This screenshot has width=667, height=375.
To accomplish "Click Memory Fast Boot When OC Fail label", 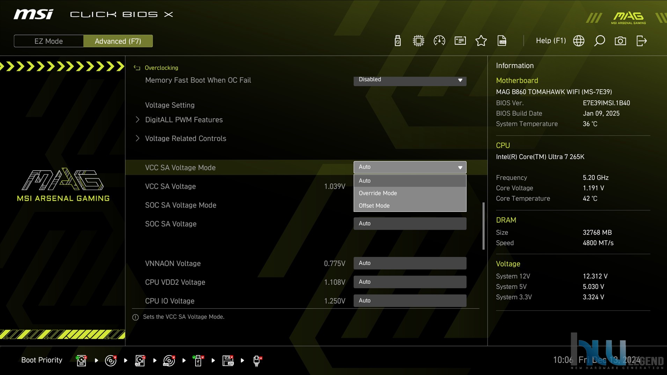I will [x=198, y=80].
